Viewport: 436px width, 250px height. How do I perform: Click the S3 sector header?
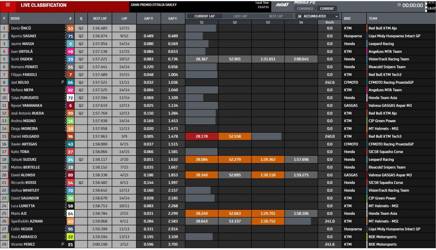(268, 22)
